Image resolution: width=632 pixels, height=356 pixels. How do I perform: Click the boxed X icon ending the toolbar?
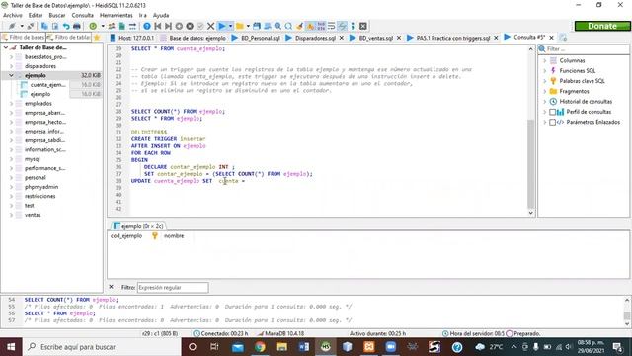point(363,26)
